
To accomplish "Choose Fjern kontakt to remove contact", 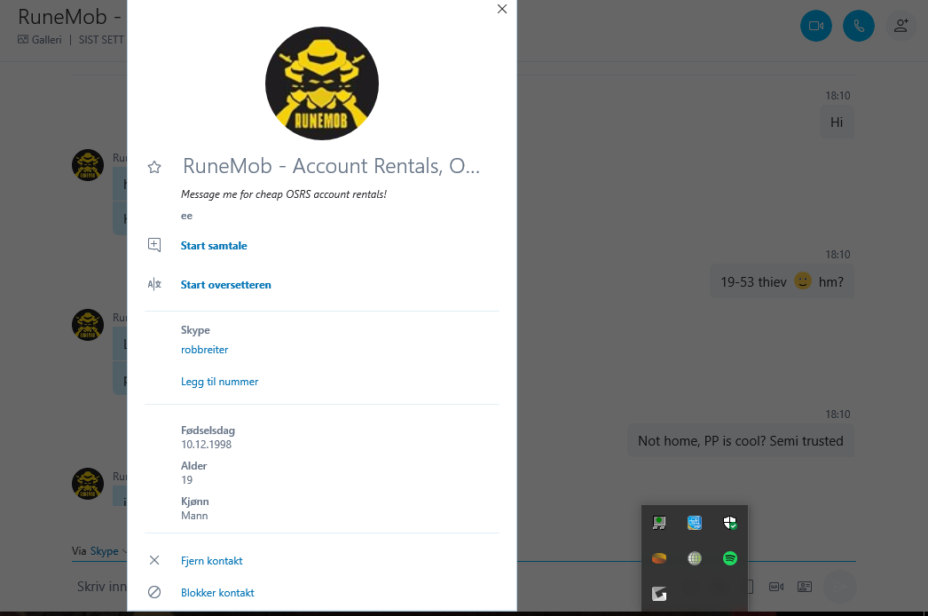I will (211, 560).
